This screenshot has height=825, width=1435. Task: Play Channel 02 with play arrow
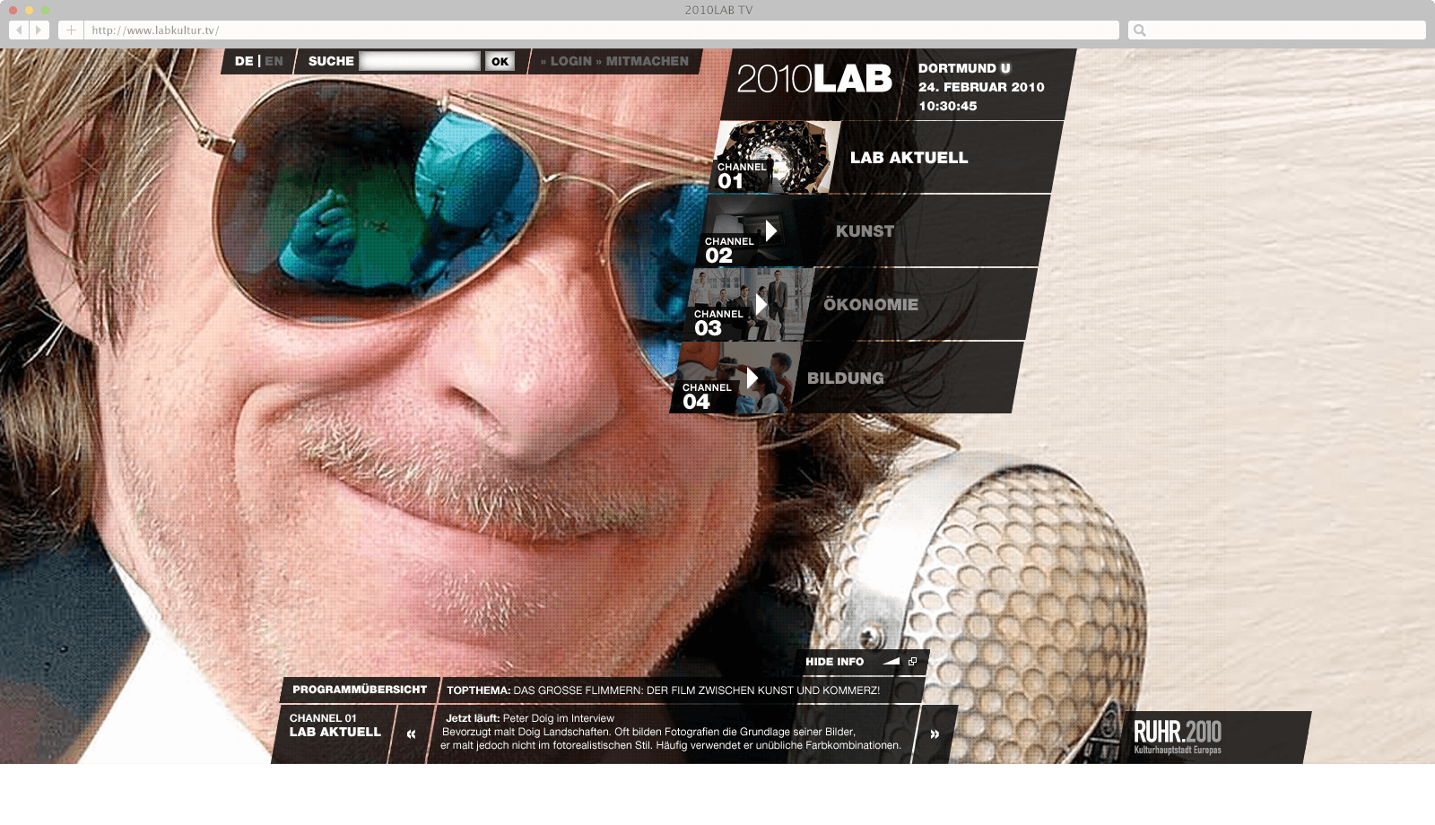(770, 230)
